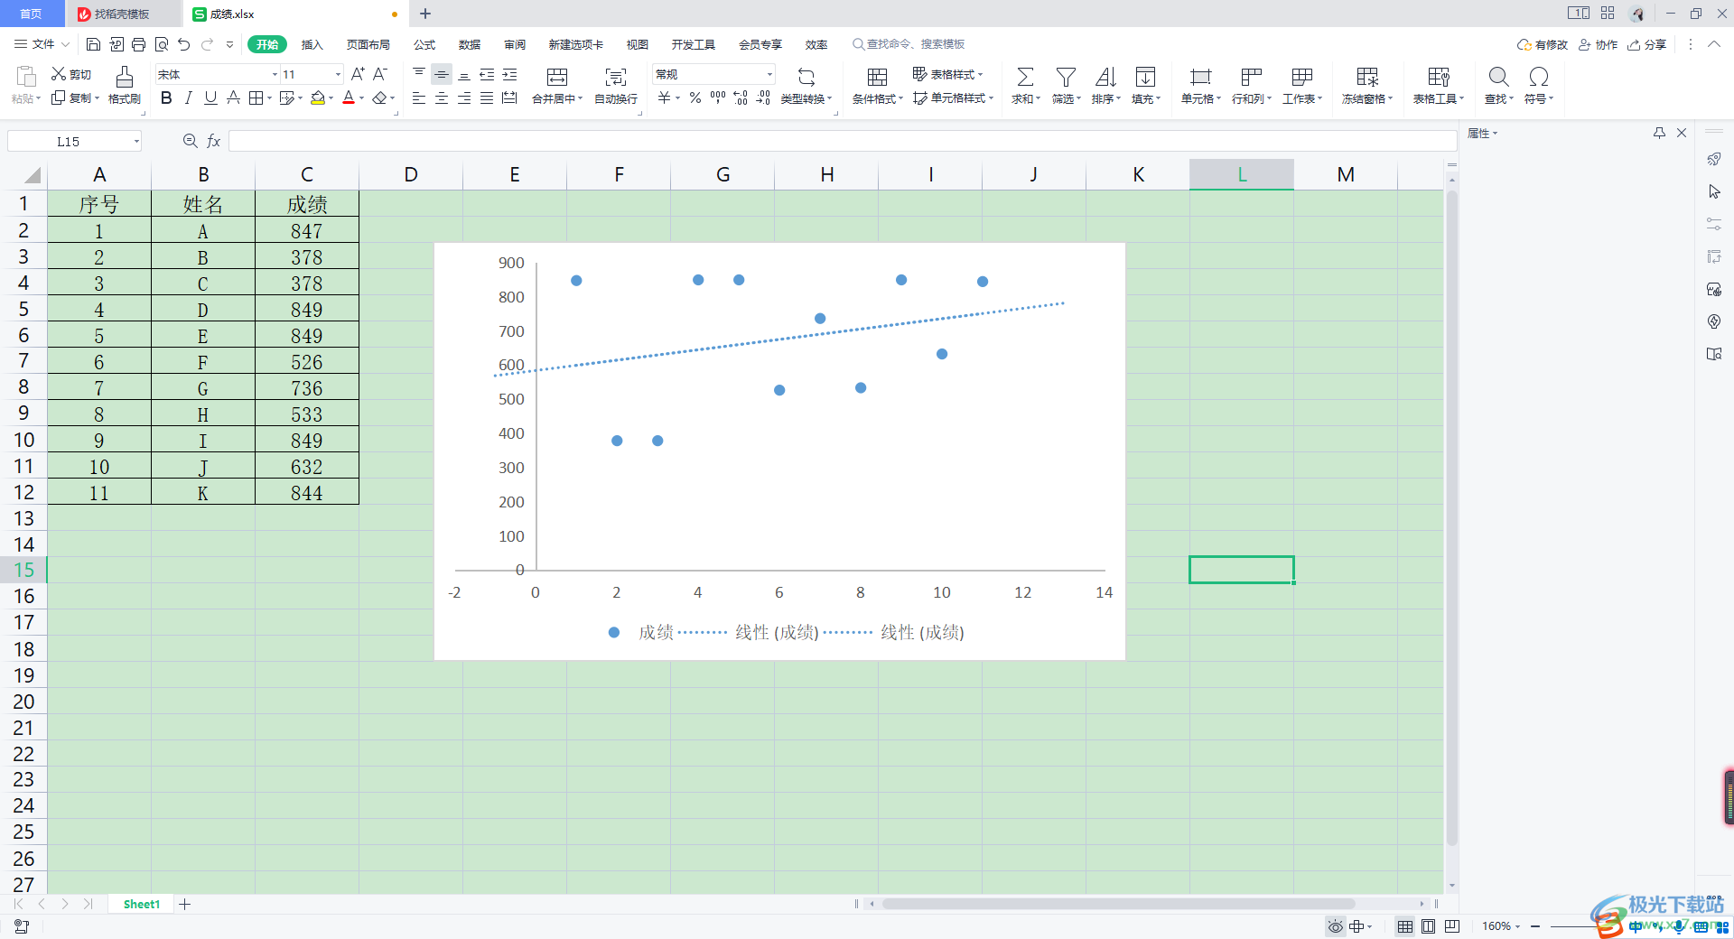Screen dimensions: 1734x939
Task: Click the Type Conversion (类型转换) icon
Action: [x=806, y=77]
